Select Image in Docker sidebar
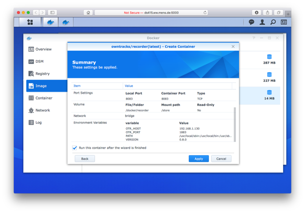The width and height of the screenshot is (305, 213). point(47,86)
